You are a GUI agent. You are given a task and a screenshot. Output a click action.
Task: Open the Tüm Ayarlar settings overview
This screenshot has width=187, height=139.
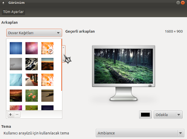pyautogui.click(x=13, y=12)
